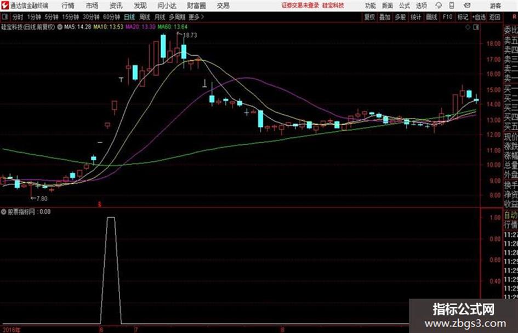This screenshot has height=333, width=518.
Task: Open the 功能 menu
Action: pos(371,5)
